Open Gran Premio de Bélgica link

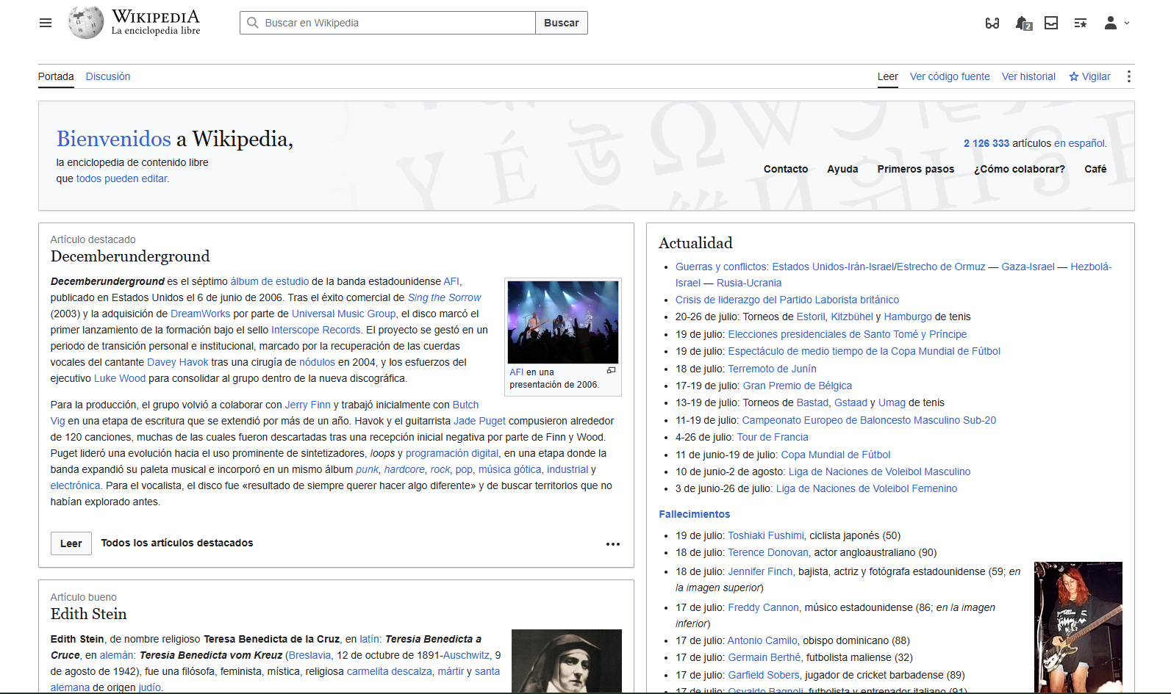(798, 386)
